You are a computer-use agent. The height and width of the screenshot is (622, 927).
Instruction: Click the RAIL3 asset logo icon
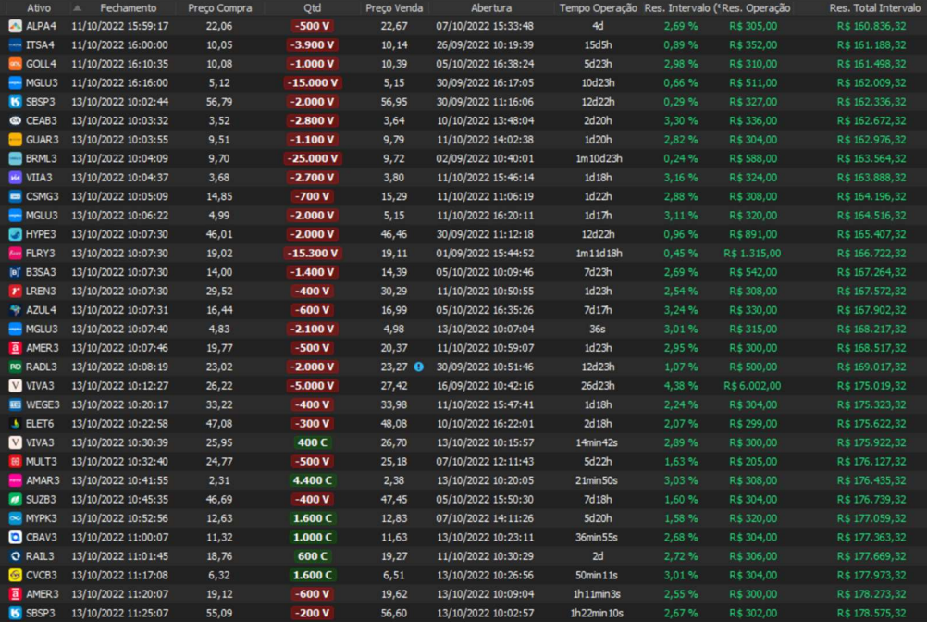(16, 556)
